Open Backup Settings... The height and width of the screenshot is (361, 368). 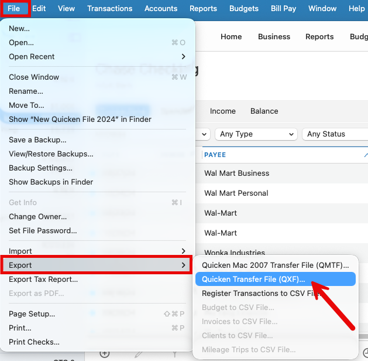point(97,168)
